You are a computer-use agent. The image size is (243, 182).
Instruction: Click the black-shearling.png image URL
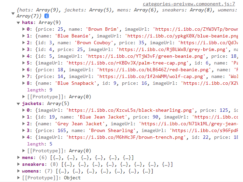(130, 110)
